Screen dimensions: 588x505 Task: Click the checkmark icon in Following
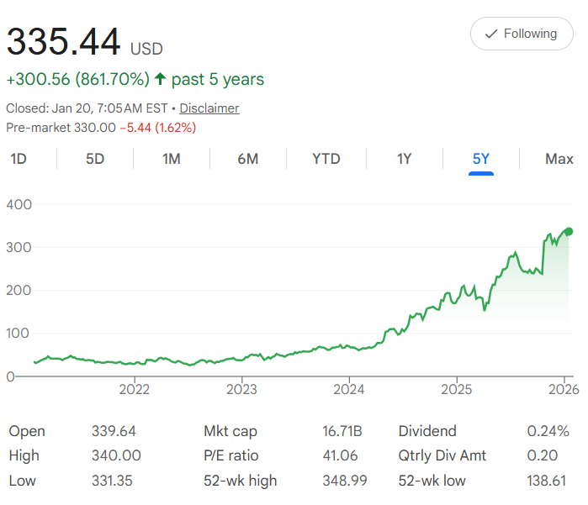click(491, 34)
